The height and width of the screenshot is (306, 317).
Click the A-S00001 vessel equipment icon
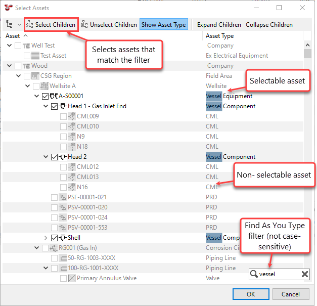[x=54, y=96]
